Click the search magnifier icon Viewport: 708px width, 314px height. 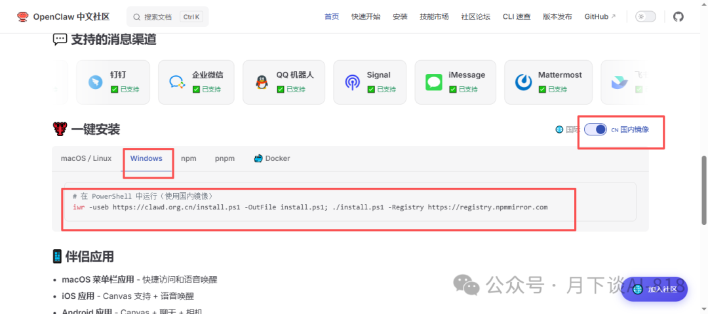[136, 17]
